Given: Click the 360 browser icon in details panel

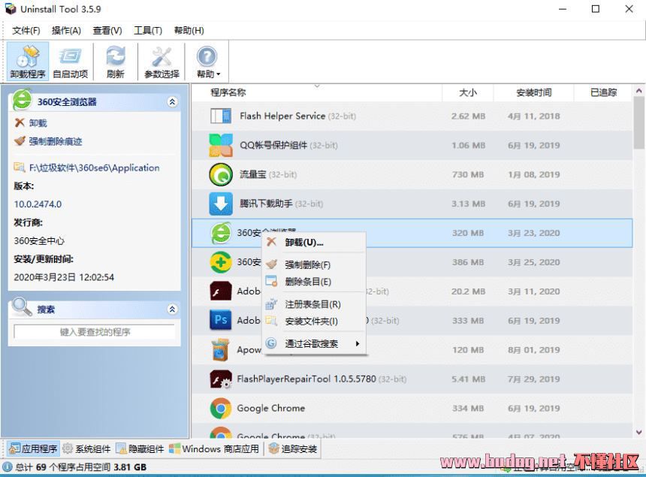Looking at the screenshot, I should click(23, 101).
